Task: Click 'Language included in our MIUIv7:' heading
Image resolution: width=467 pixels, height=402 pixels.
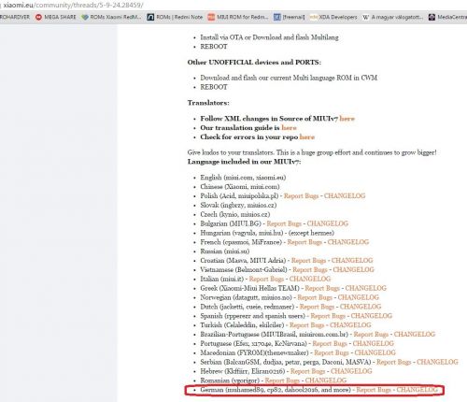Action: click(x=244, y=162)
